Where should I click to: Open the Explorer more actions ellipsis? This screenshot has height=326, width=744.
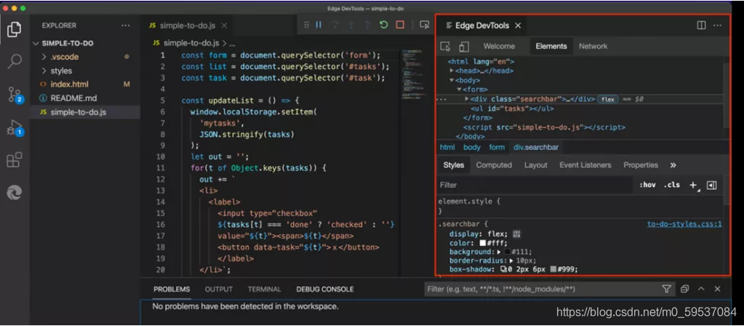point(125,25)
